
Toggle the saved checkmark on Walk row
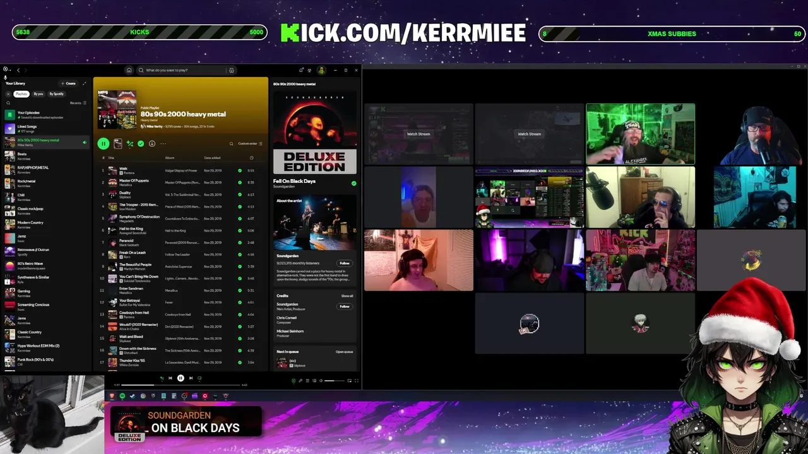[x=240, y=170]
